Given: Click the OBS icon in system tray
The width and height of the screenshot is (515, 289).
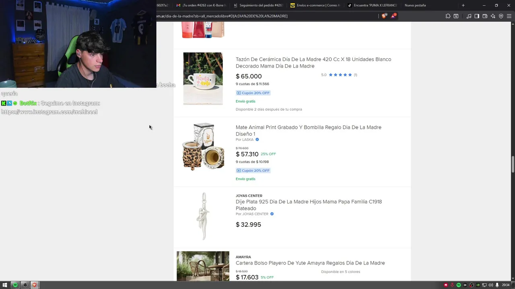Looking at the screenshot, I should coord(472,285).
